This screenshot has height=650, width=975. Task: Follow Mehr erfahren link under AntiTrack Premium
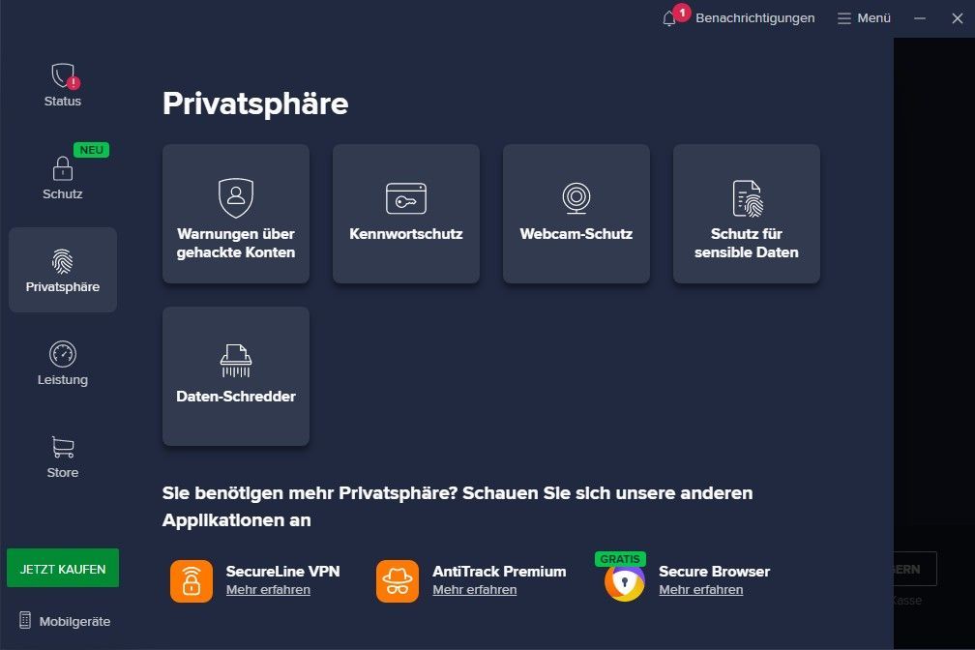pyautogui.click(x=474, y=590)
